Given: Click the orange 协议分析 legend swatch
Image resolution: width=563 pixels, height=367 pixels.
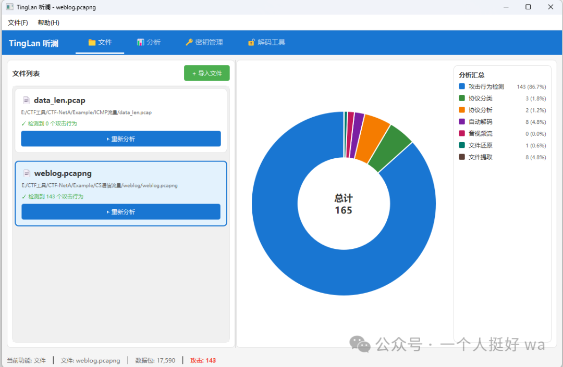Looking at the screenshot, I should tap(462, 110).
